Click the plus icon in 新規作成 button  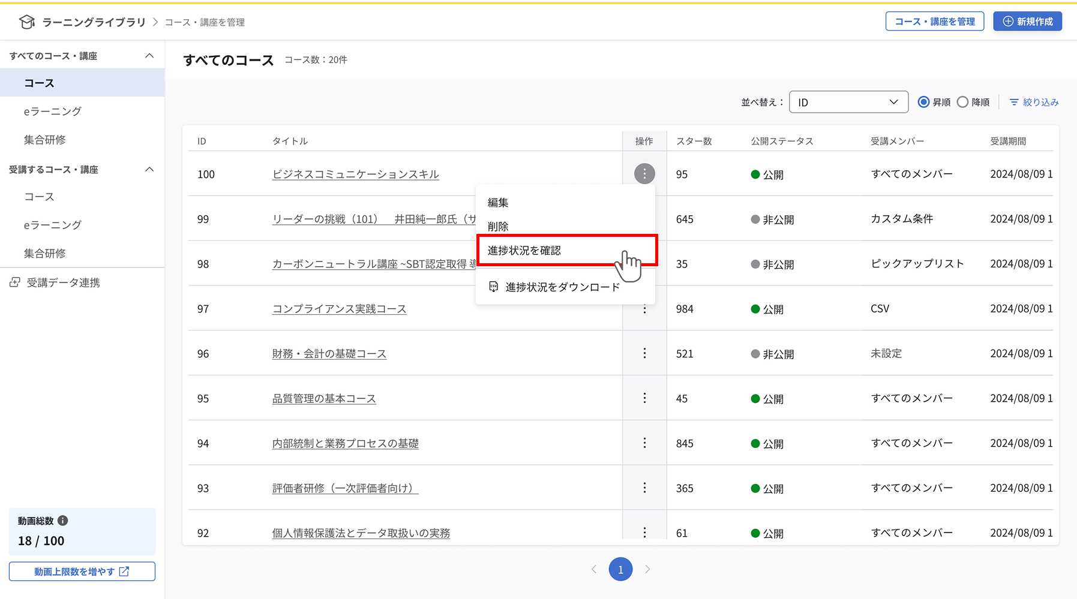click(1008, 22)
